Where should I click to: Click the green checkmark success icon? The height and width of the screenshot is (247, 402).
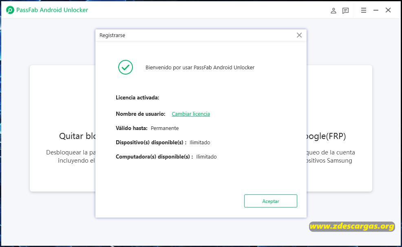click(x=125, y=67)
